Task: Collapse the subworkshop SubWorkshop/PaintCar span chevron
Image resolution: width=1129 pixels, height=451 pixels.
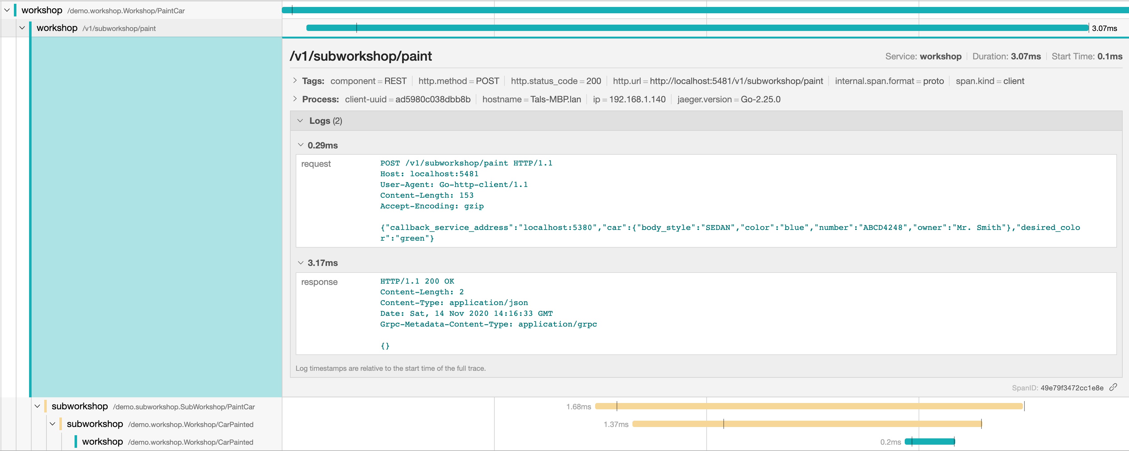Action: pos(37,406)
